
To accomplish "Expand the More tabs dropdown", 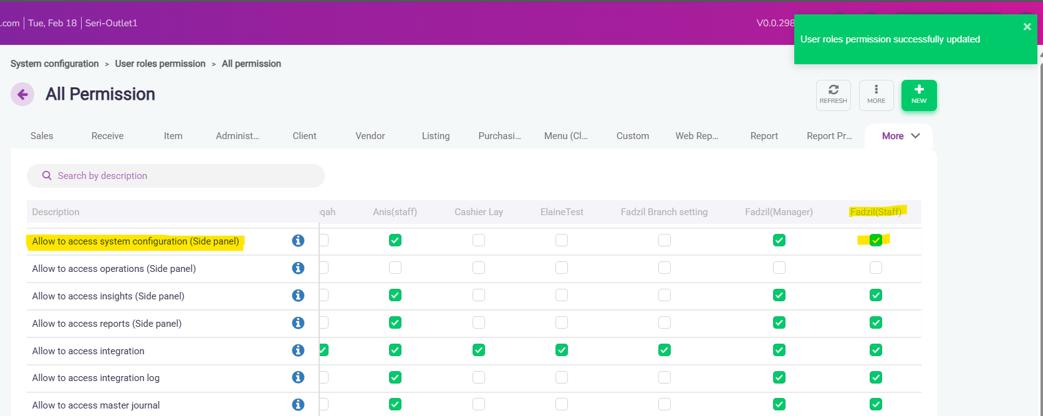I will pyautogui.click(x=900, y=136).
